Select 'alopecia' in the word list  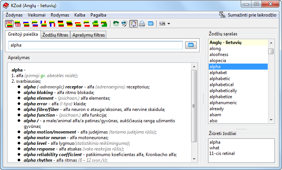(x=238, y=61)
